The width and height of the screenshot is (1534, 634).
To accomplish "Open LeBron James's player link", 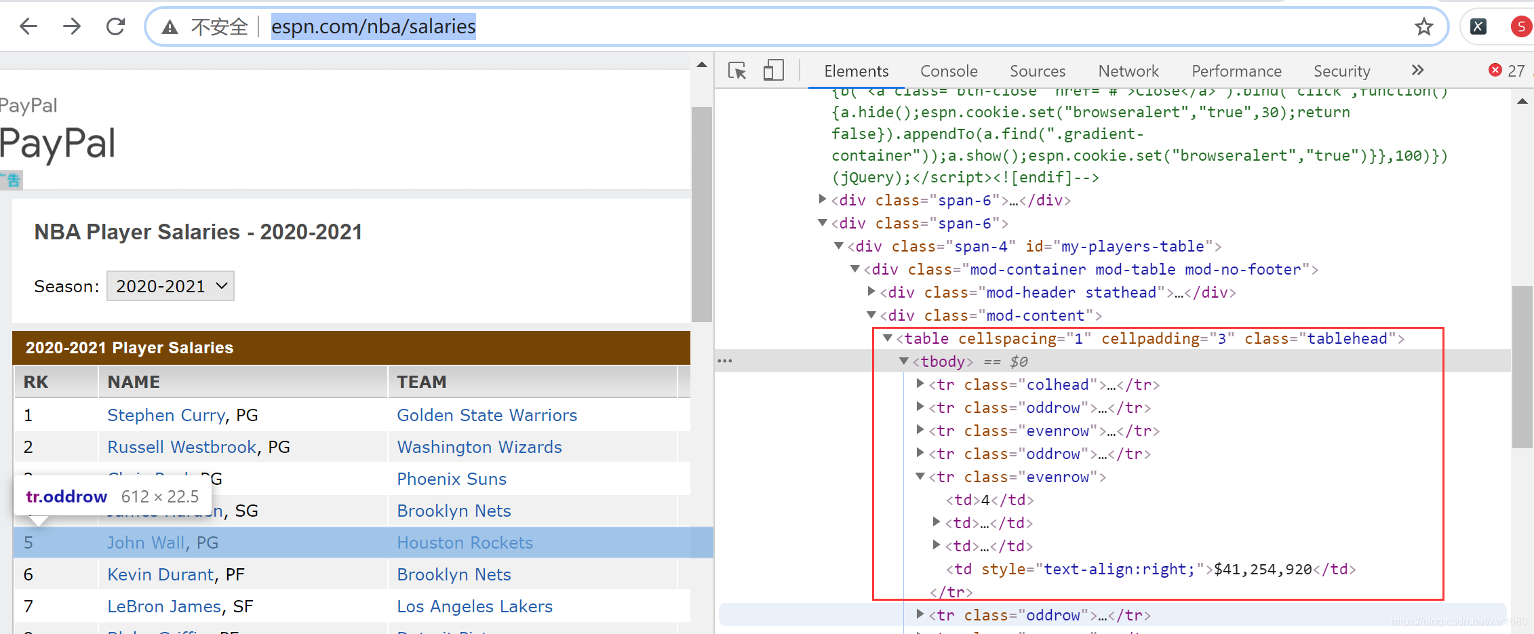I will click(x=164, y=606).
